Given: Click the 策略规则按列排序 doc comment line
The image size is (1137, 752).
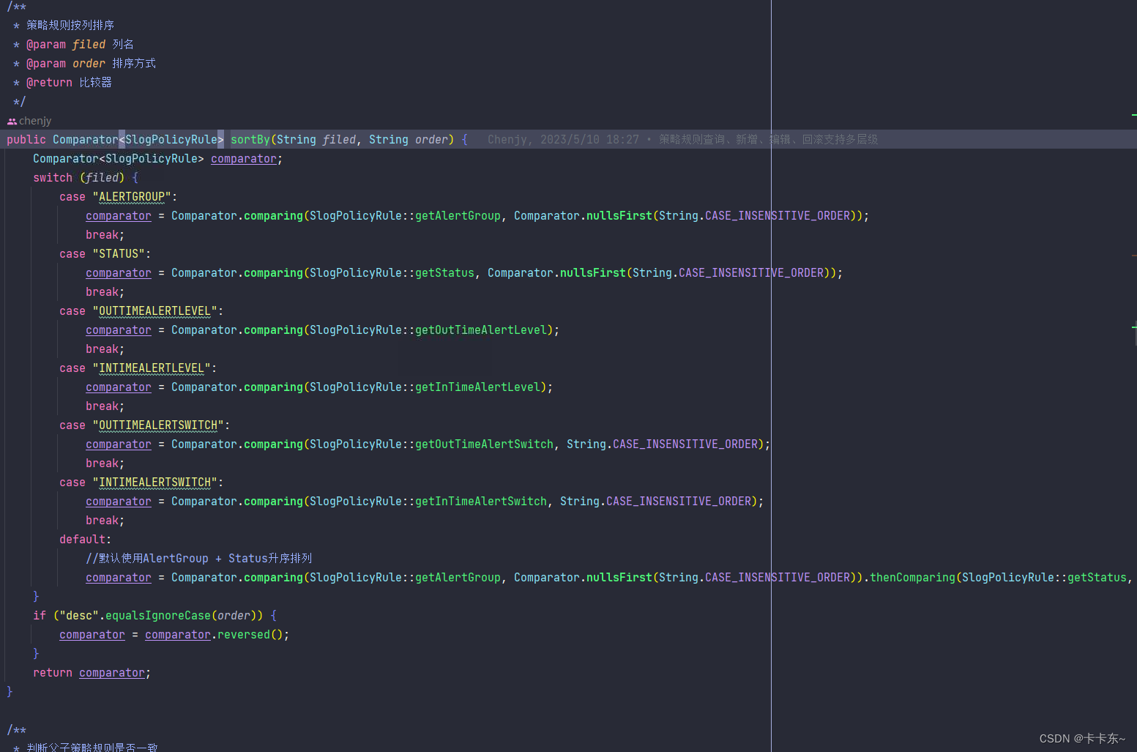Looking at the screenshot, I should [x=70, y=25].
